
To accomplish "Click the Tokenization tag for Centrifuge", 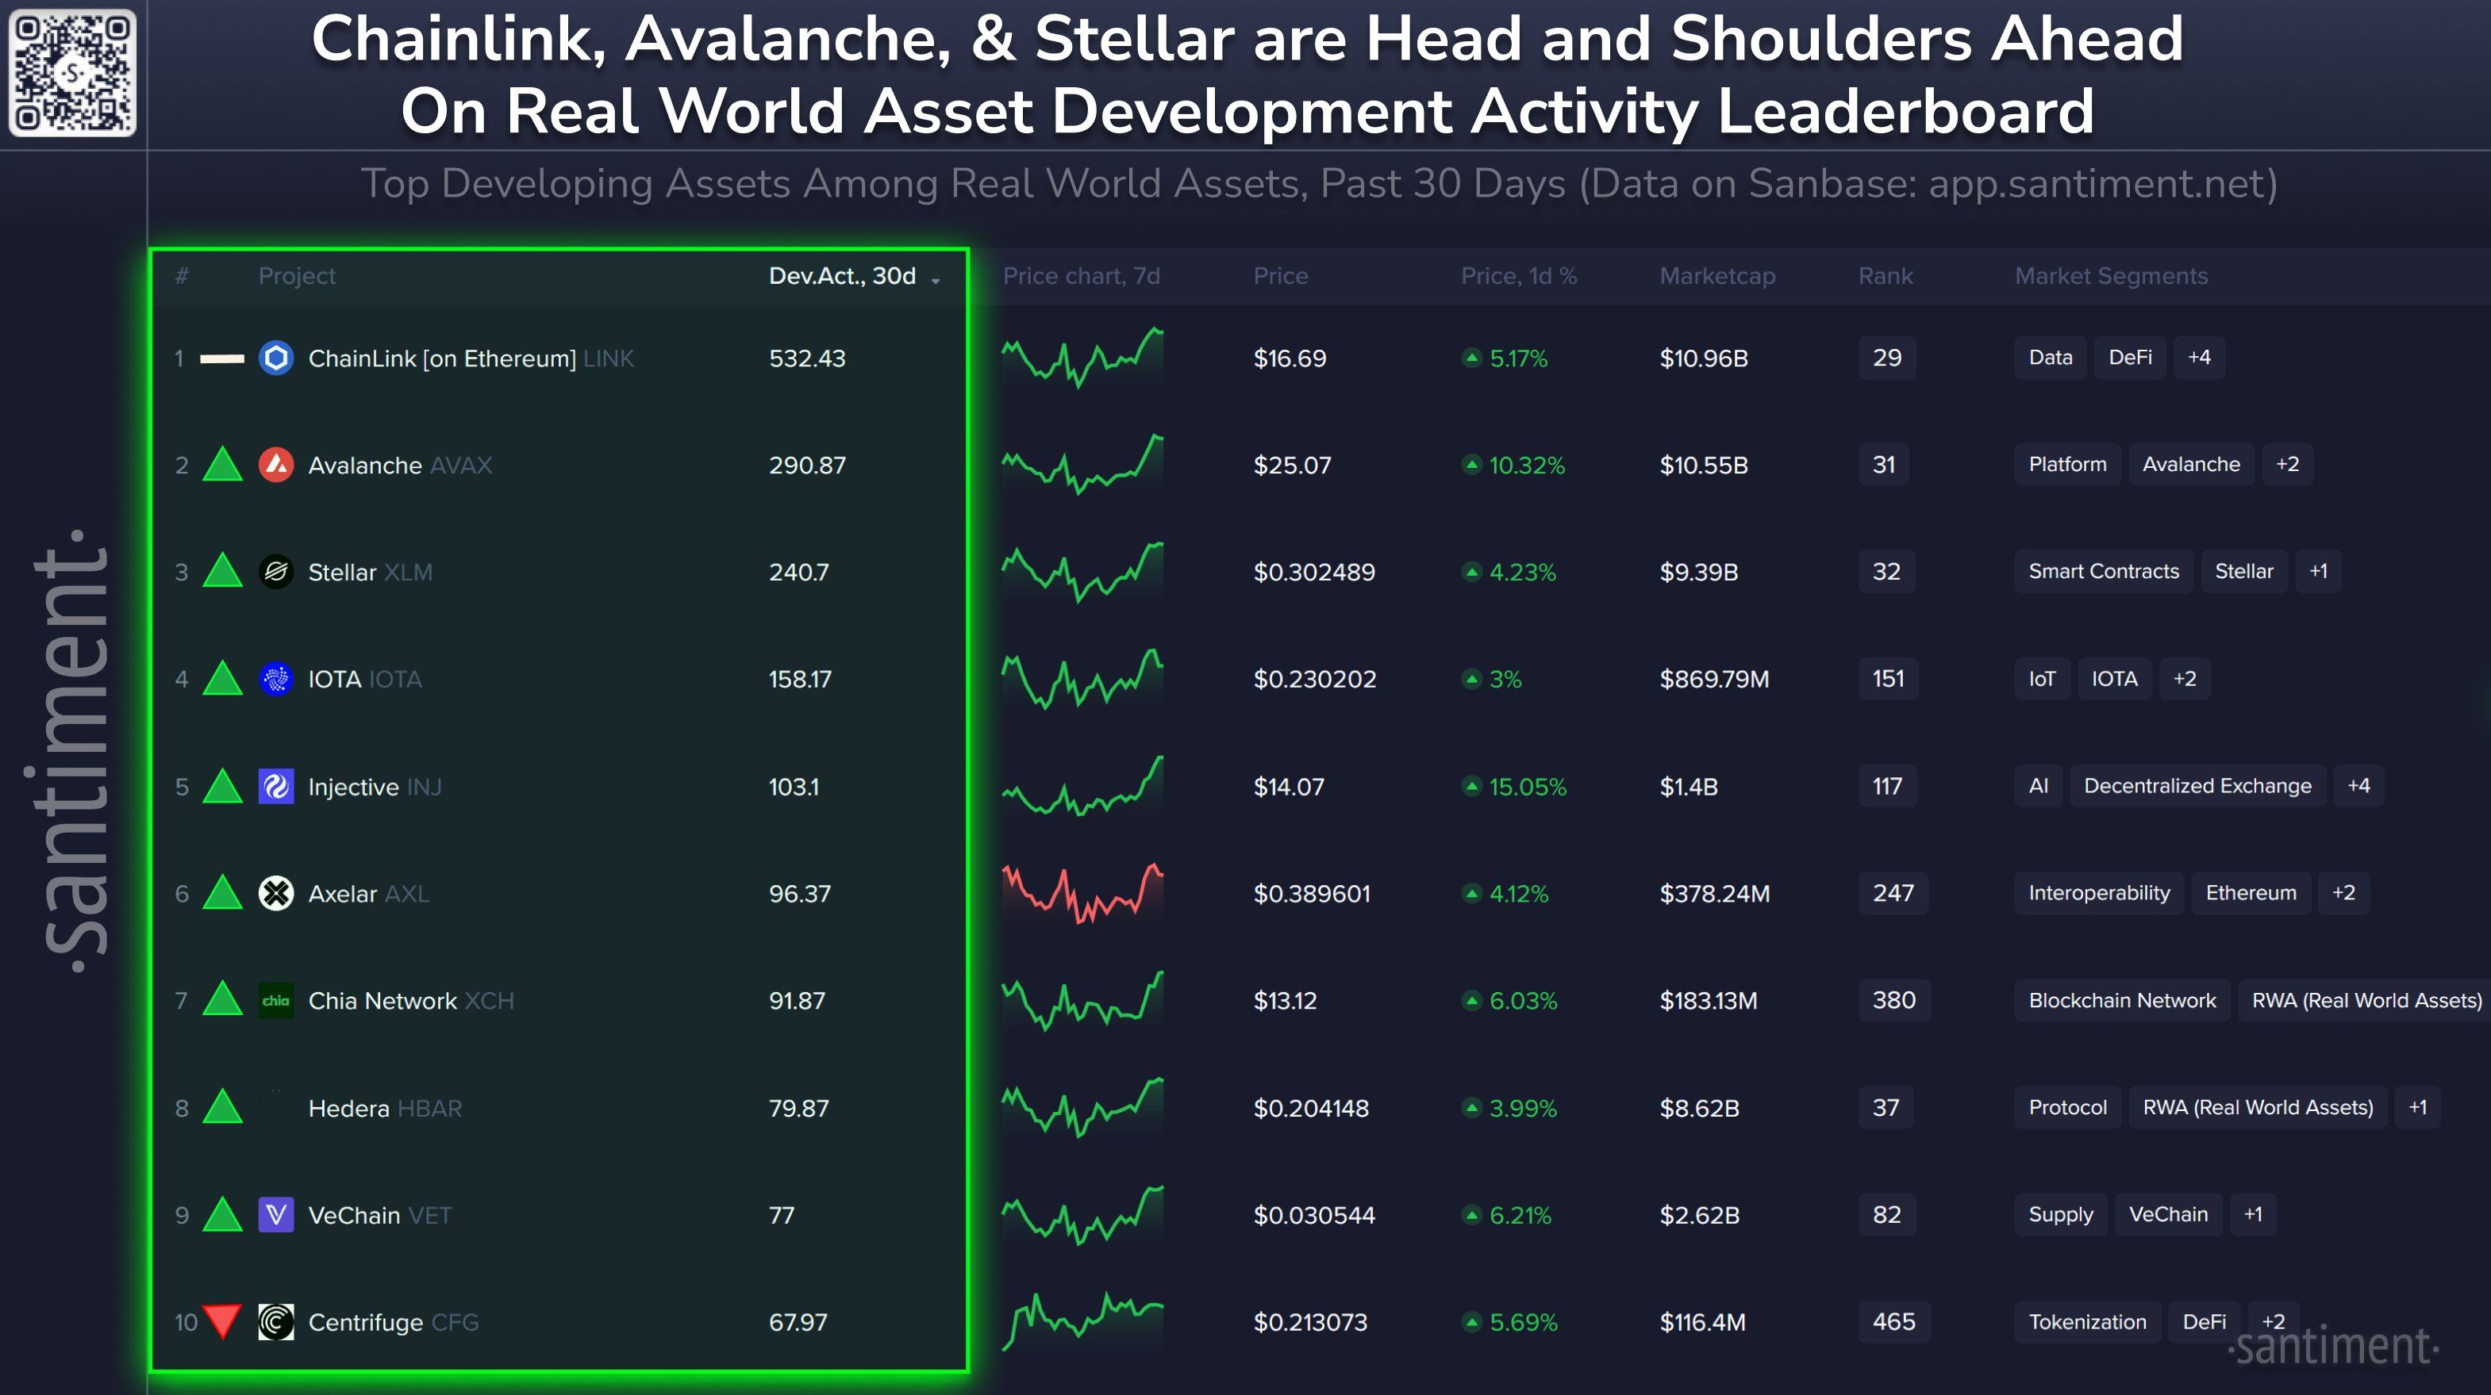I will pos(2087,1321).
